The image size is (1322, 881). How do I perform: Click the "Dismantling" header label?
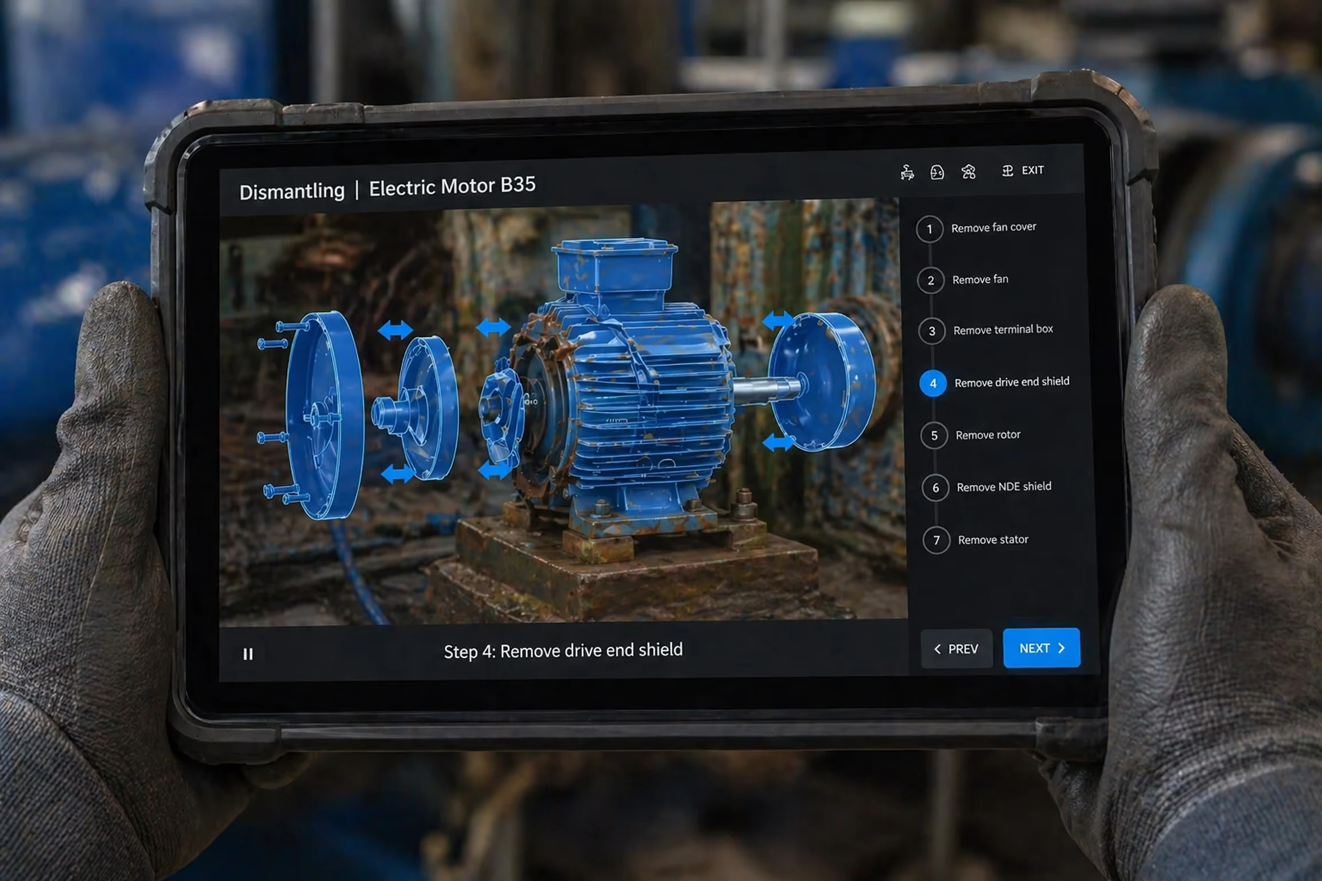291,190
